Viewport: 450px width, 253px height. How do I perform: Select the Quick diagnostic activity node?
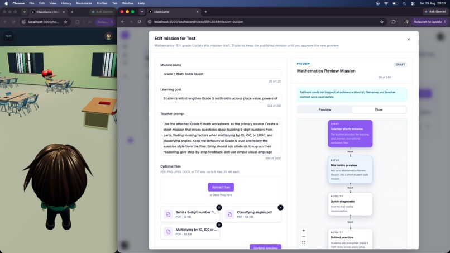(x=350, y=204)
